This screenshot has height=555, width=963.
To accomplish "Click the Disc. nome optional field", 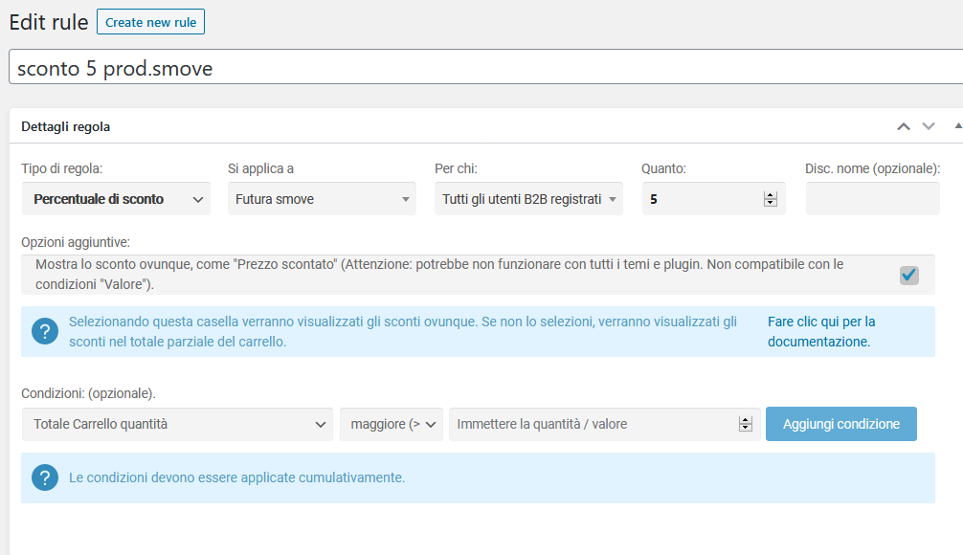I will click(873, 199).
